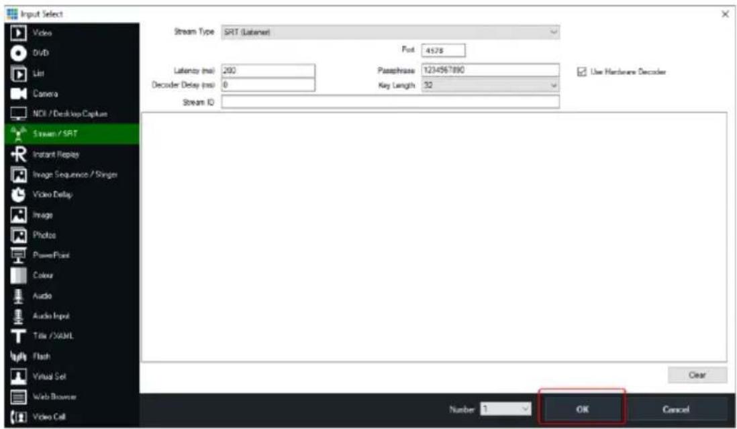Focus the Stream ID field
Image resolution: width=737 pixels, height=429 pixels.
[390, 102]
